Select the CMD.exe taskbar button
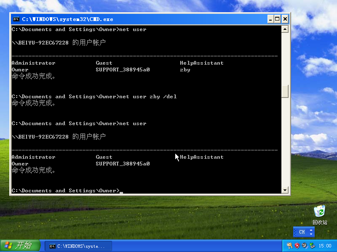The height and width of the screenshot is (252, 337). coord(78,246)
